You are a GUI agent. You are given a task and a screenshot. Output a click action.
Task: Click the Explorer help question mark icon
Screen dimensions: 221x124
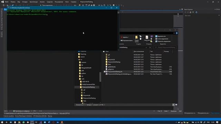pos(176,33)
